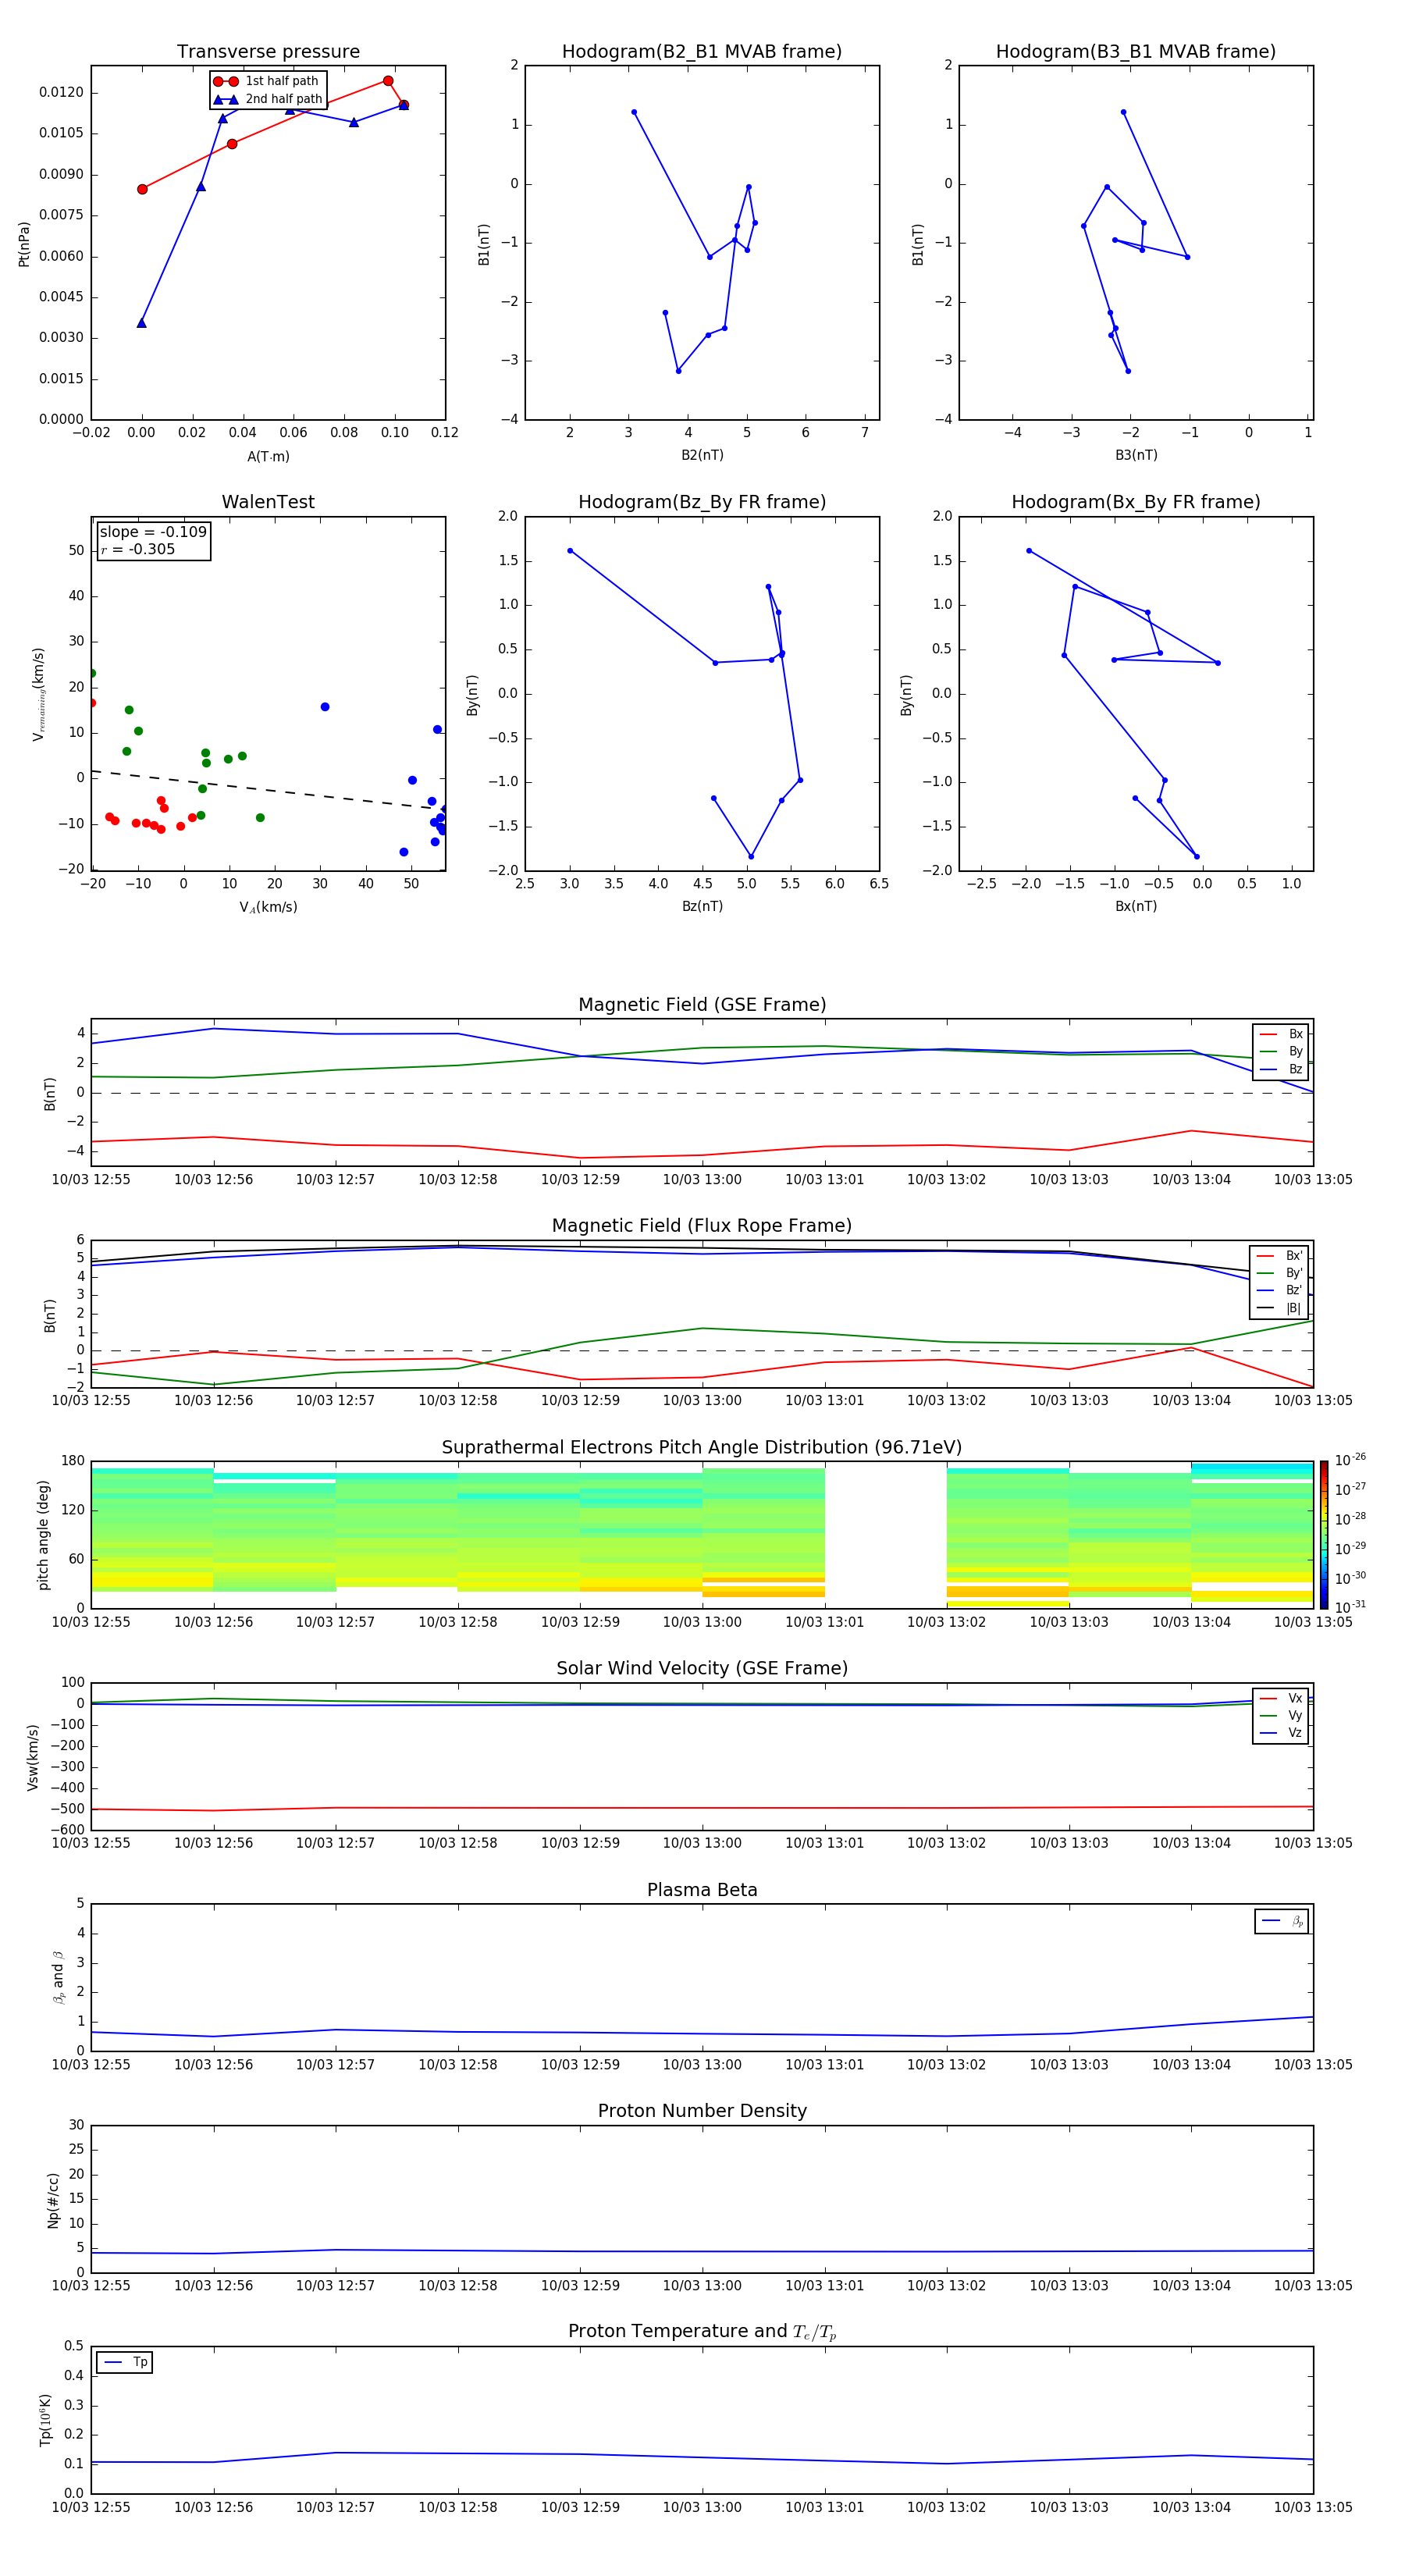Click the V_A(km/s) axis label in WalenTest
The image size is (1405, 2576).
coord(268,907)
